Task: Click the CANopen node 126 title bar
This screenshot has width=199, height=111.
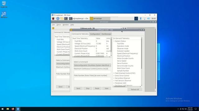Action: click(x=105, y=30)
